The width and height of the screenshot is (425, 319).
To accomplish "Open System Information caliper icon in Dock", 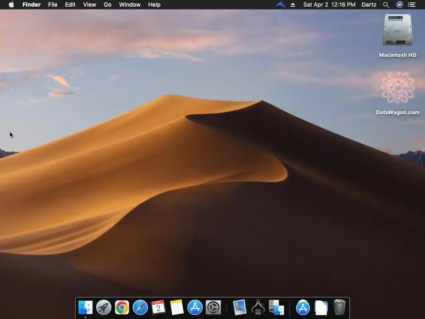I will click(258, 307).
